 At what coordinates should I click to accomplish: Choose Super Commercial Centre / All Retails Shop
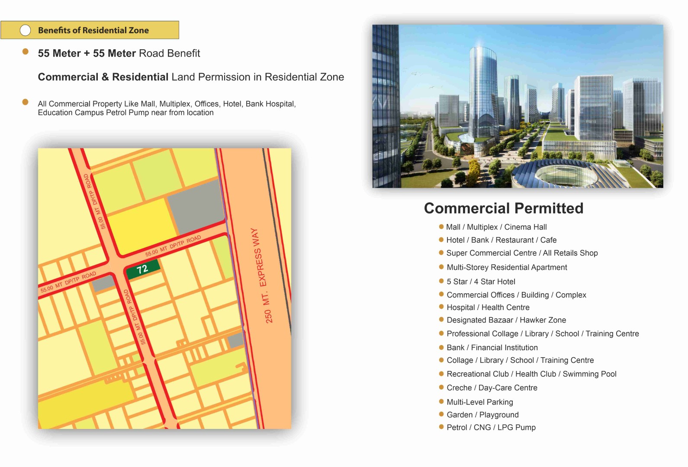click(522, 253)
